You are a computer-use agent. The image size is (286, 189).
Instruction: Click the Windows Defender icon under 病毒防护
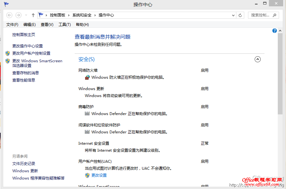coord(87,113)
